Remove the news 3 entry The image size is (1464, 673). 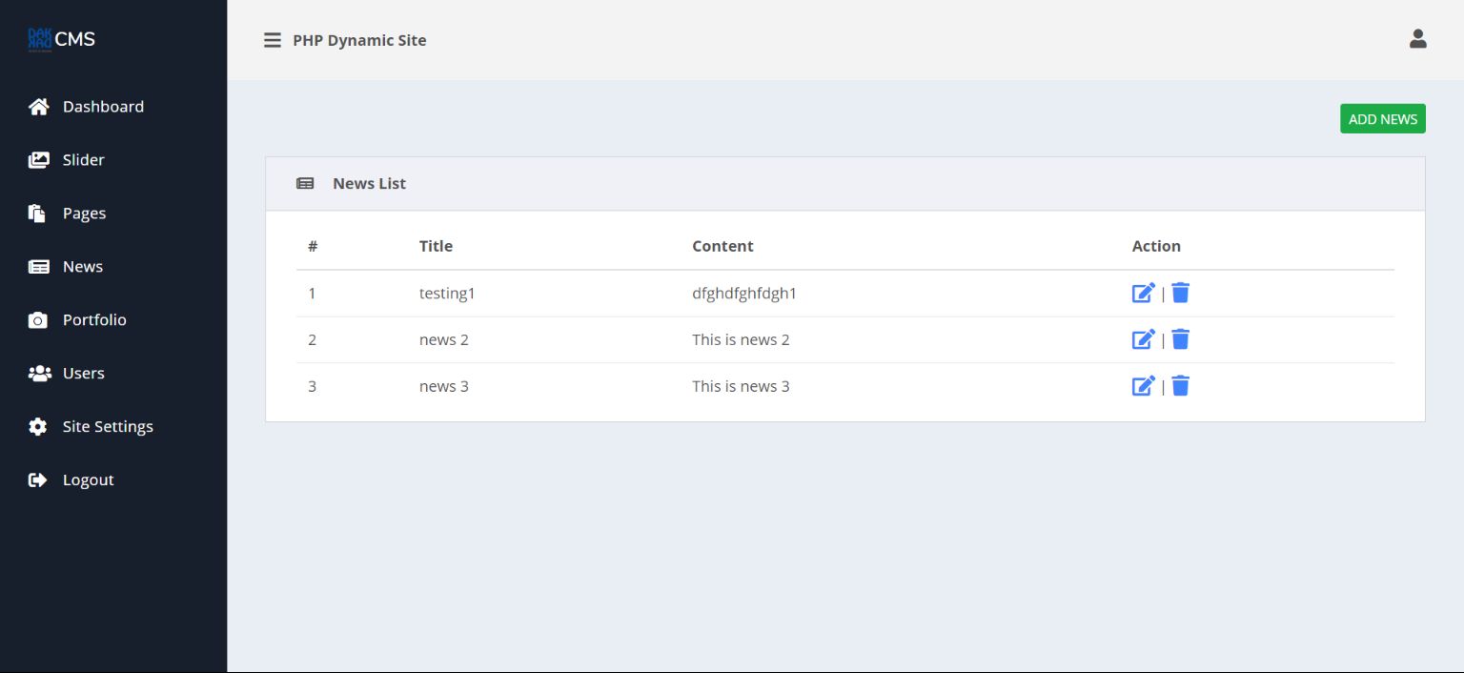[1180, 386]
